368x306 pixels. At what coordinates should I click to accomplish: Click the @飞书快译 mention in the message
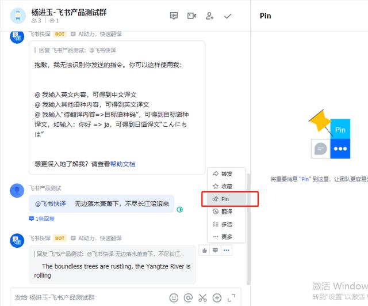tap(51, 203)
